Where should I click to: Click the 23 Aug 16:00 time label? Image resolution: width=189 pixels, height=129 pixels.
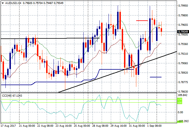[x=64, y=126]
